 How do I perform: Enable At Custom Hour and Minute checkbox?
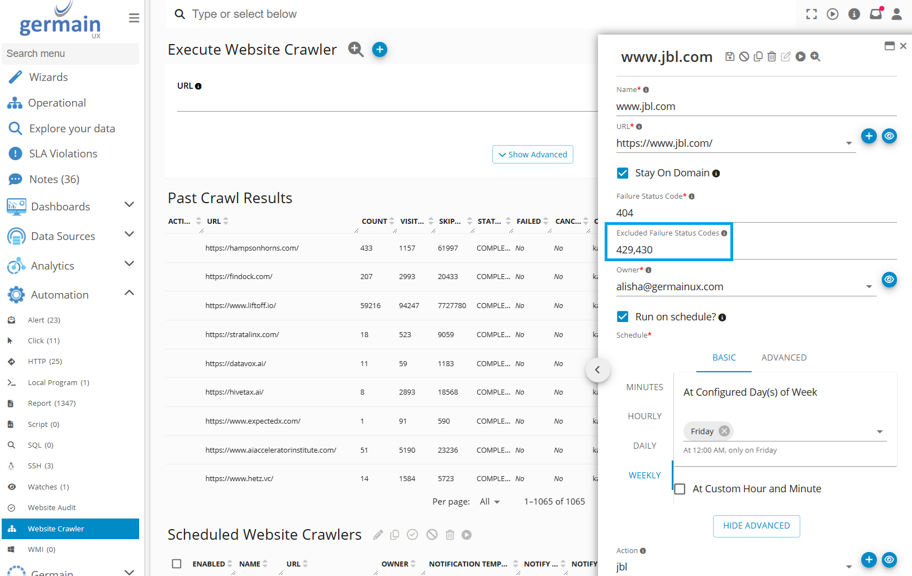point(680,489)
